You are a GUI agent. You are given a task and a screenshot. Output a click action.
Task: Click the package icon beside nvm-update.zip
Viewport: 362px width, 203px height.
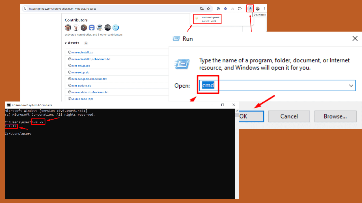(70, 85)
